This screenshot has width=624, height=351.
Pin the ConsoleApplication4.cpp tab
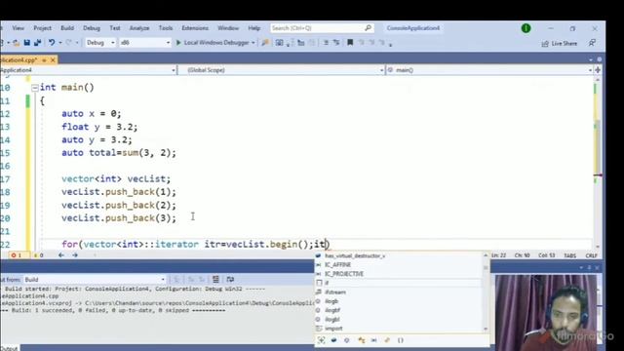pyautogui.click(x=44, y=60)
